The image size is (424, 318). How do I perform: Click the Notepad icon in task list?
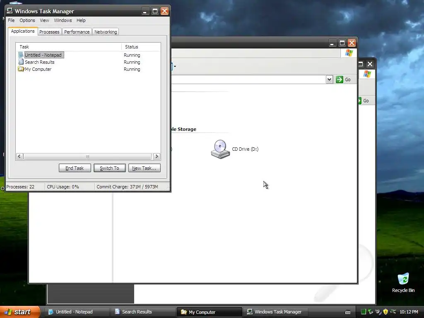[21, 55]
